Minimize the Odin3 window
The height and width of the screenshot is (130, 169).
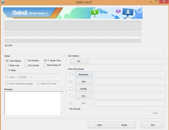pyautogui.click(x=151, y=2)
